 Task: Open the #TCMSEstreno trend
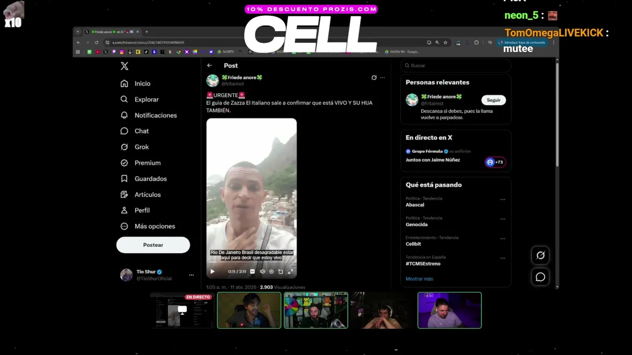click(423, 264)
